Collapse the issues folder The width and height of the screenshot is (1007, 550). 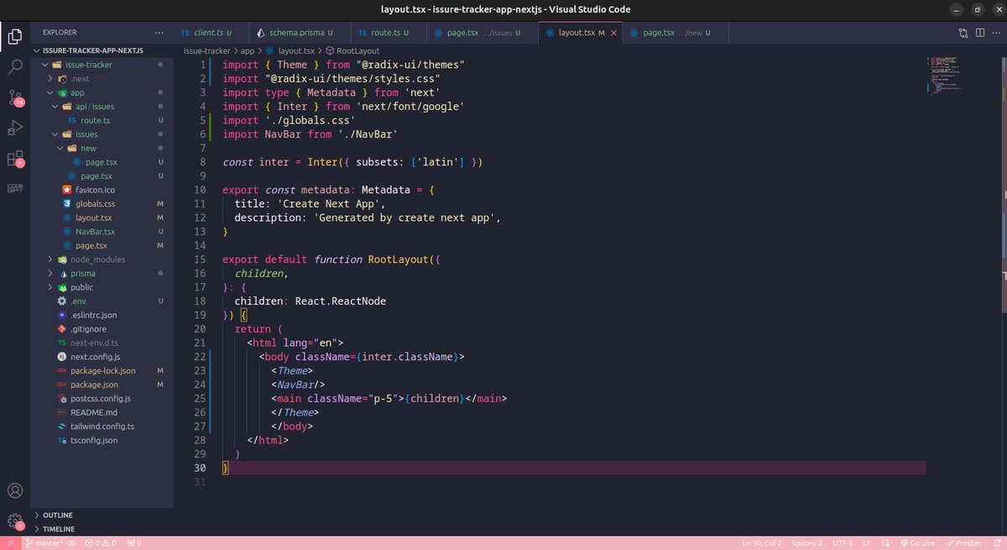coord(101,134)
